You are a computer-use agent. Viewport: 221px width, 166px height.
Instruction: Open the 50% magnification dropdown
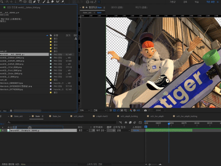[x=85, y=110]
